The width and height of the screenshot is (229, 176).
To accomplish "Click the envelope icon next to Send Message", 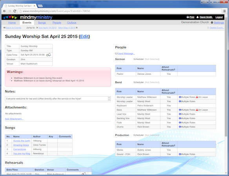I will pos(116,54).
